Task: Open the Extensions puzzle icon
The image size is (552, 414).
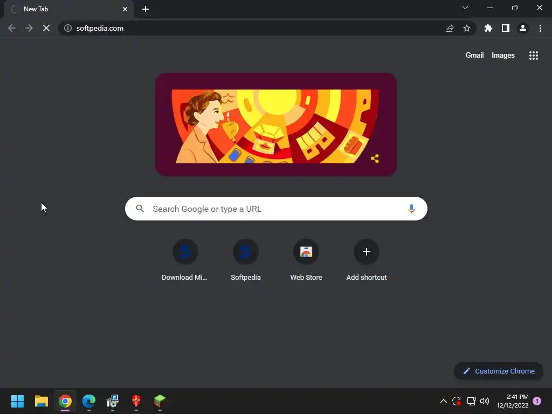Action: tap(488, 28)
